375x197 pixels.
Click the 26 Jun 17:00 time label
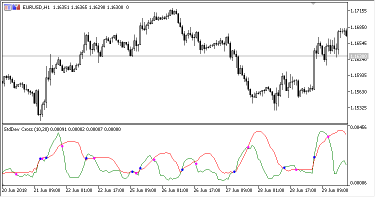click(x=207, y=190)
